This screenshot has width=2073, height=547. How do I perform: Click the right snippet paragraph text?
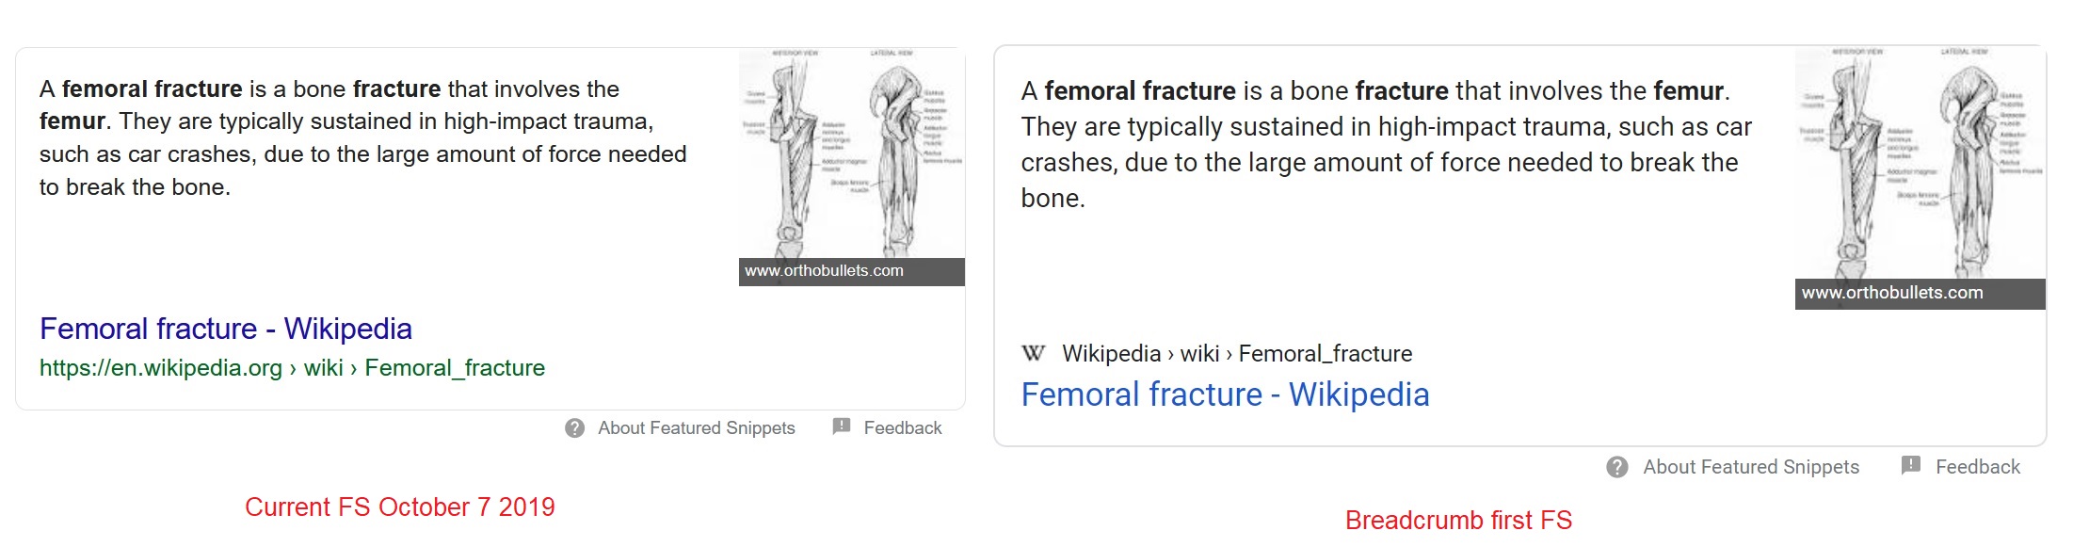[1387, 145]
